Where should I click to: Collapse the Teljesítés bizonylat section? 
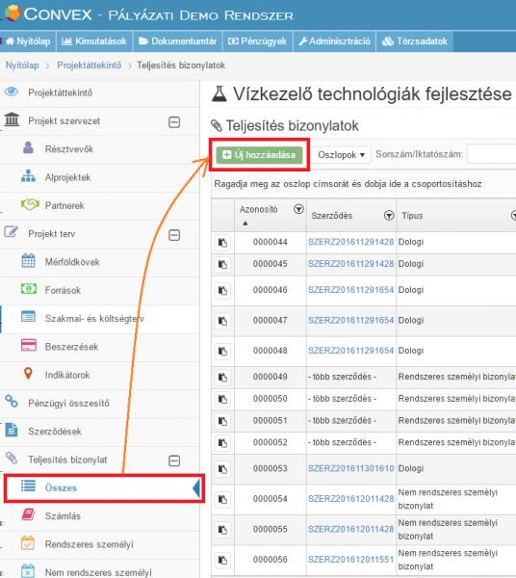click(x=174, y=460)
